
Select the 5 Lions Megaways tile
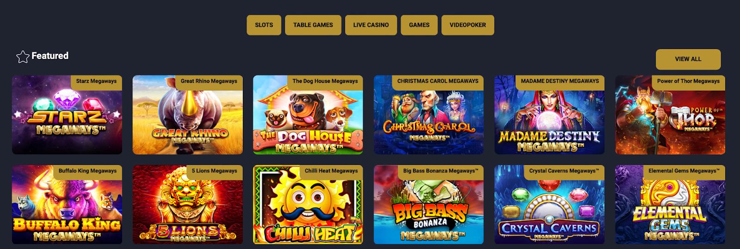pyautogui.click(x=188, y=205)
